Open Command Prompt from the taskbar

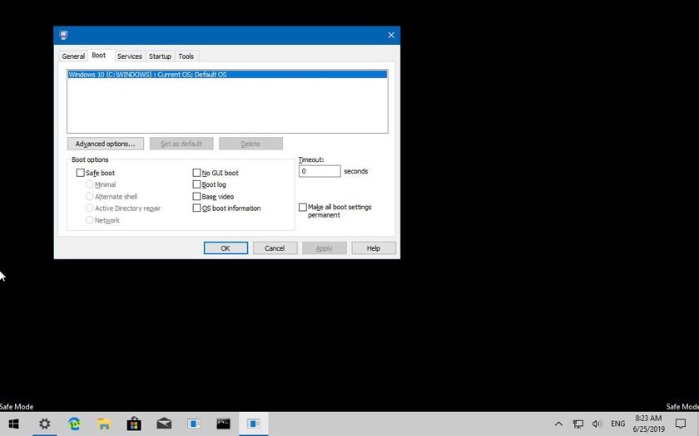(223, 424)
